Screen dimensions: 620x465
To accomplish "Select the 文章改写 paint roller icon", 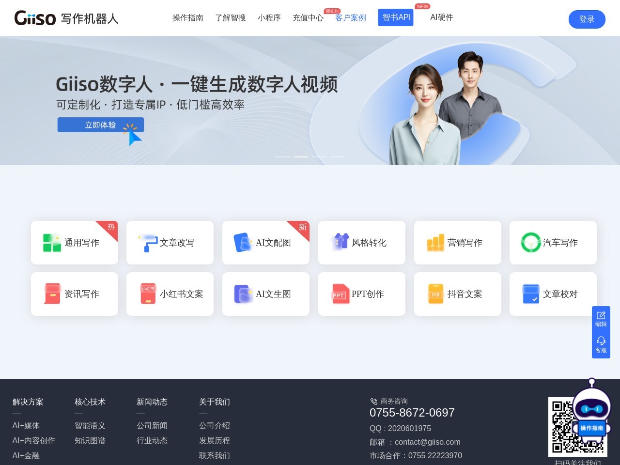I will [x=148, y=243].
